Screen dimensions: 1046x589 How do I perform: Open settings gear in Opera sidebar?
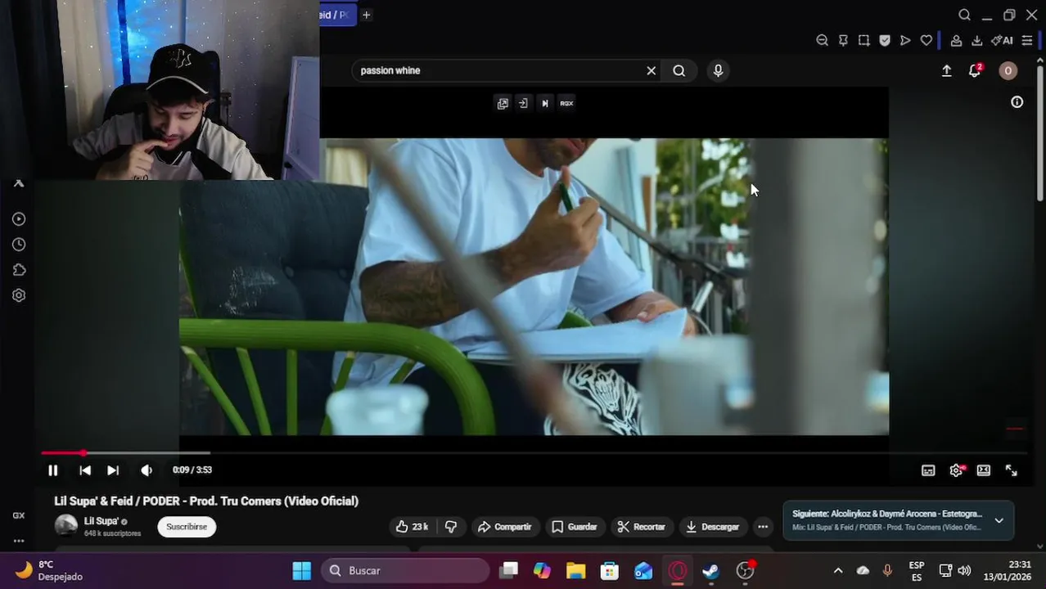(19, 295)
